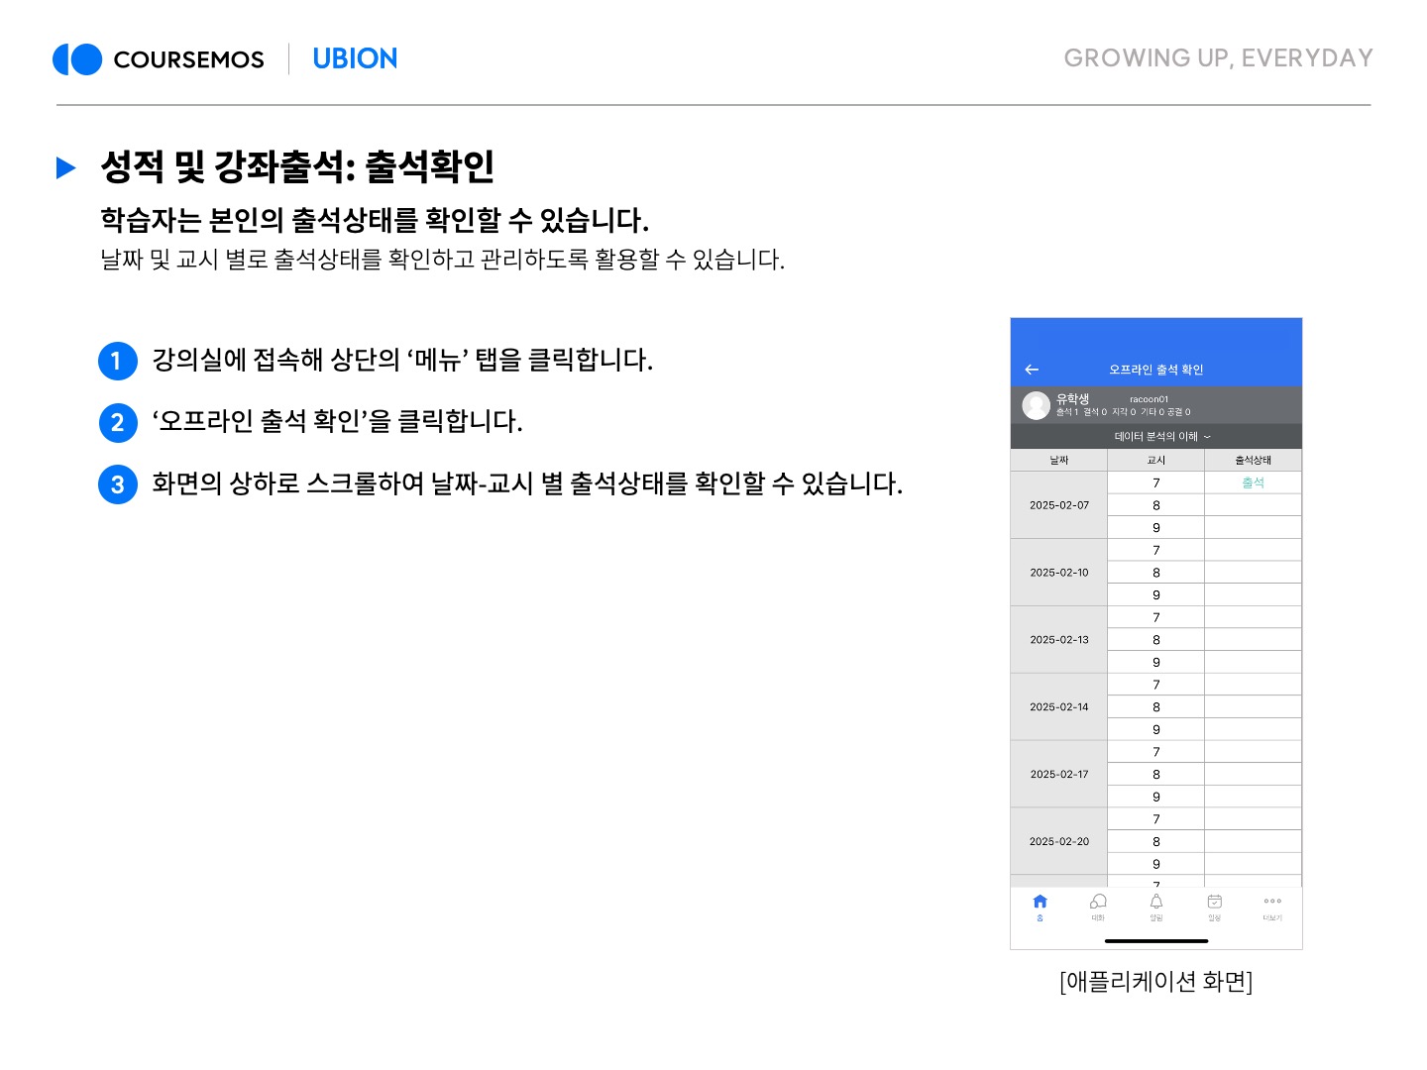Click the blue number 3 step badge
The width and height of the screenshot is (1427, 1070).
117,485
